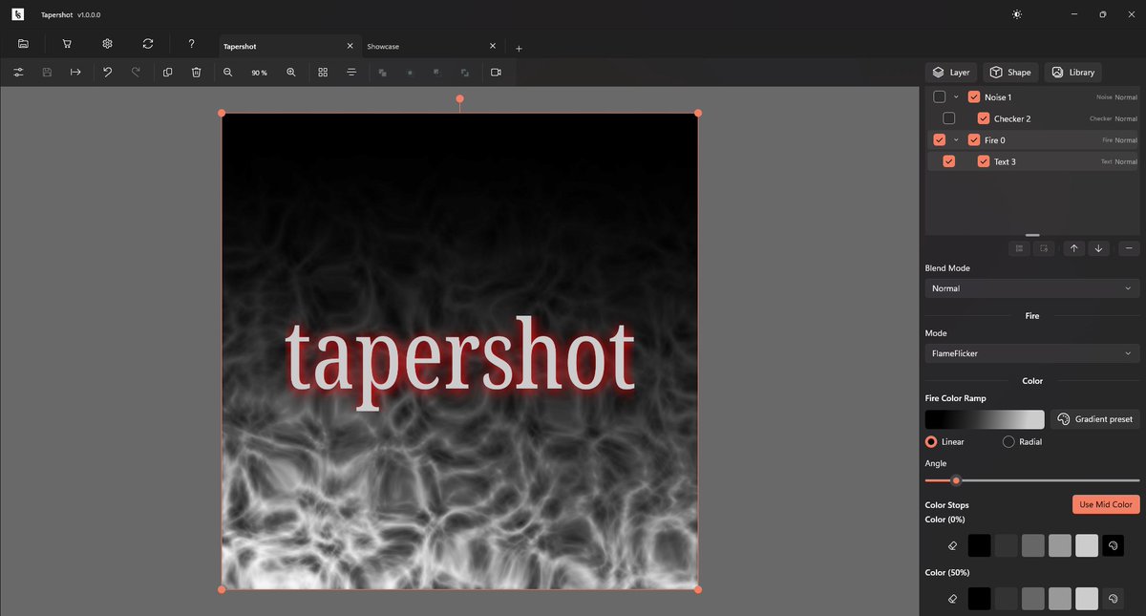Collapse the Noise 1 layer group chevron
This screenshot has height=616, width=1146.
click(x=956, y=96)
